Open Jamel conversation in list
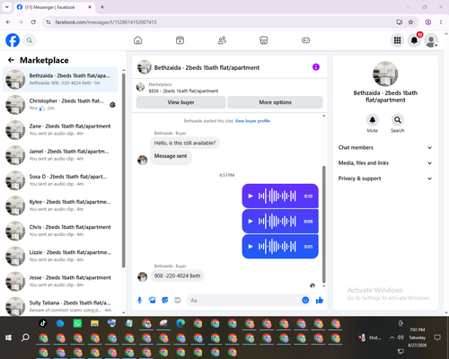This screenshot has height=359, width=449. click(x=60, y=155)
